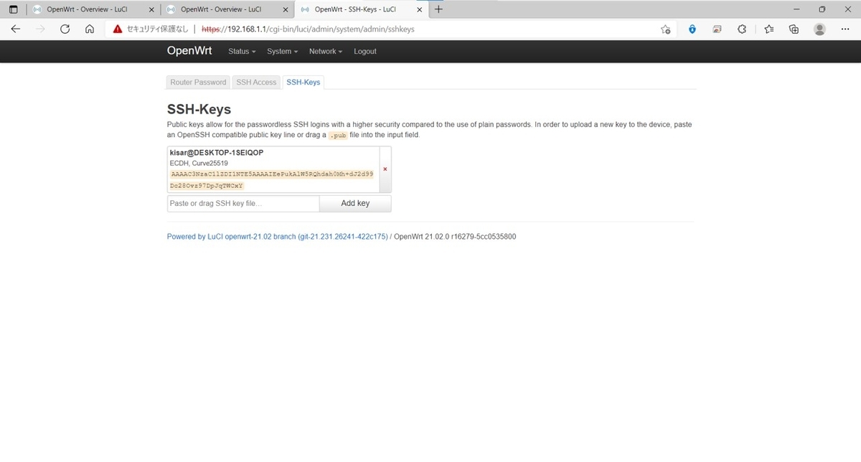Screen dimensions: 861x462
Task: Click the kisar@DESKTOP-1SEIQOP key name
Action: tap(216, 153)
